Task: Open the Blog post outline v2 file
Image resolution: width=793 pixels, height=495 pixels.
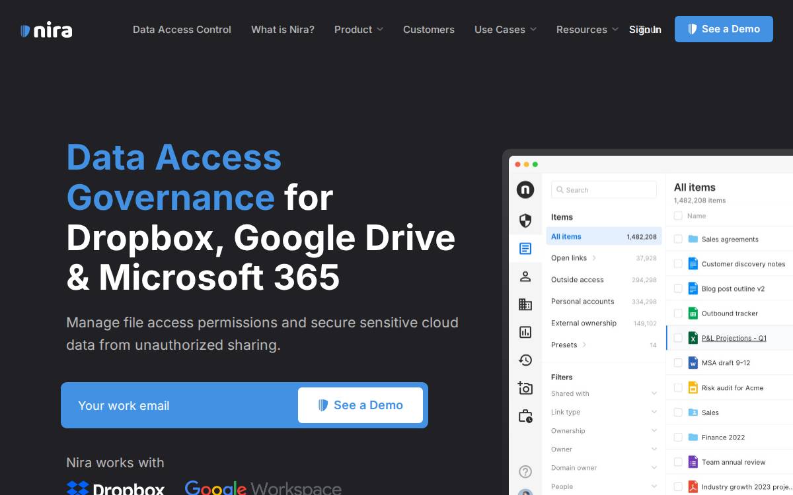Action: point(733,288)
